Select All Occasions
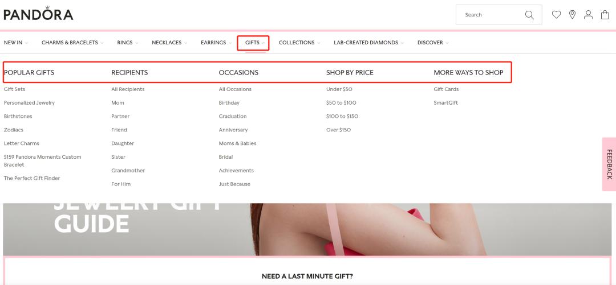 tap(235, 89)
